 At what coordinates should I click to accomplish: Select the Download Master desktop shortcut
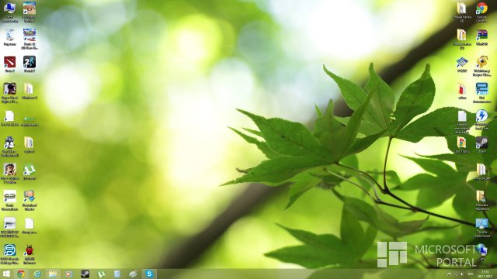click(30, 196)
